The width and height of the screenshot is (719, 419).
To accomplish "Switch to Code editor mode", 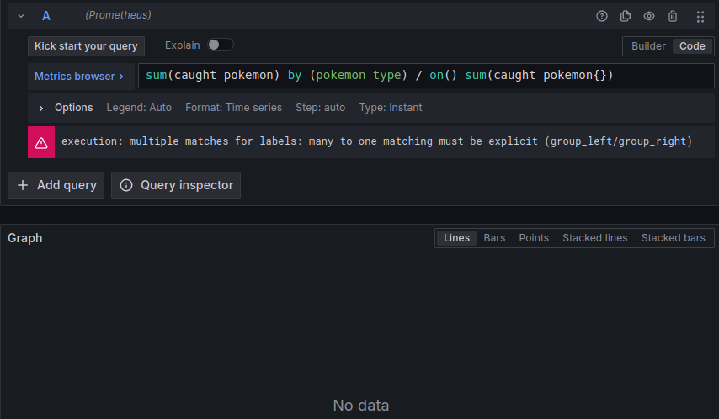I will tap(692, 46).
